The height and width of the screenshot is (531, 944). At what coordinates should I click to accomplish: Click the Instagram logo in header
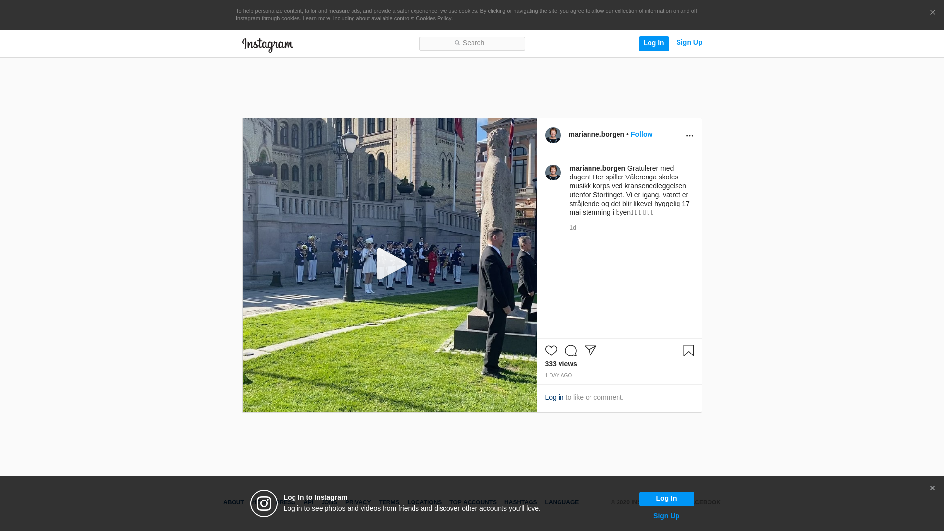pos(267,45)
